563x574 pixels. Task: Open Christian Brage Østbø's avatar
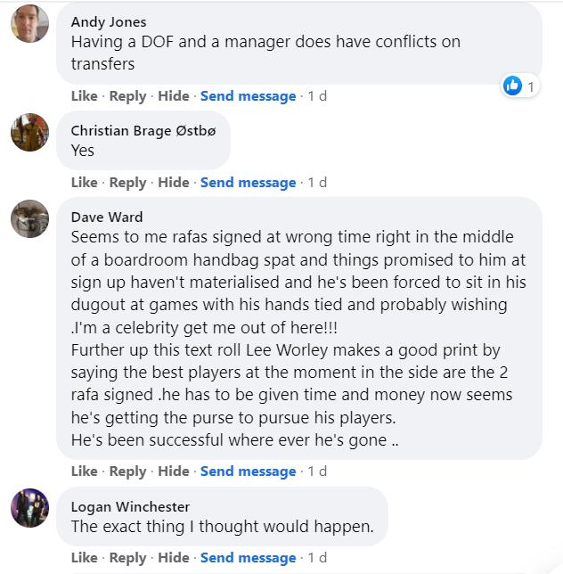[29, 132]
